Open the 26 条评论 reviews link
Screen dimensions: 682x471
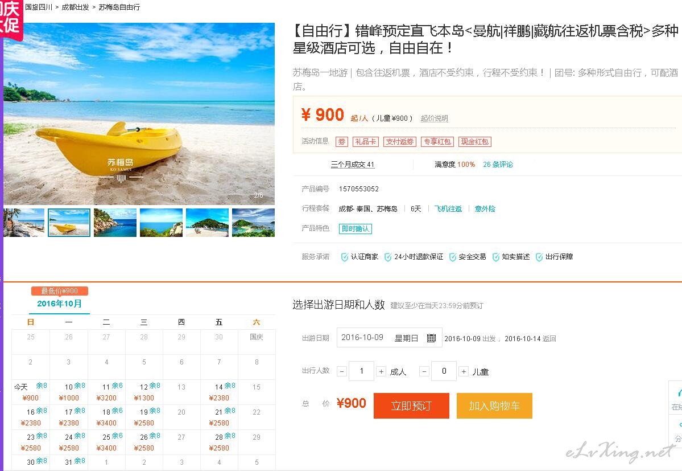point(498,164)
